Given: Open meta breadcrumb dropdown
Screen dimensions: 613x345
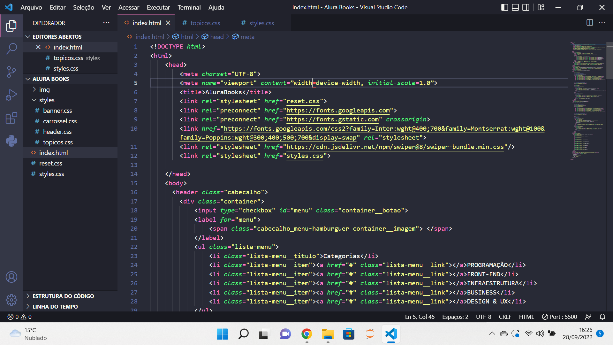Looking at the screenshot, I should [x=243, y=37].
